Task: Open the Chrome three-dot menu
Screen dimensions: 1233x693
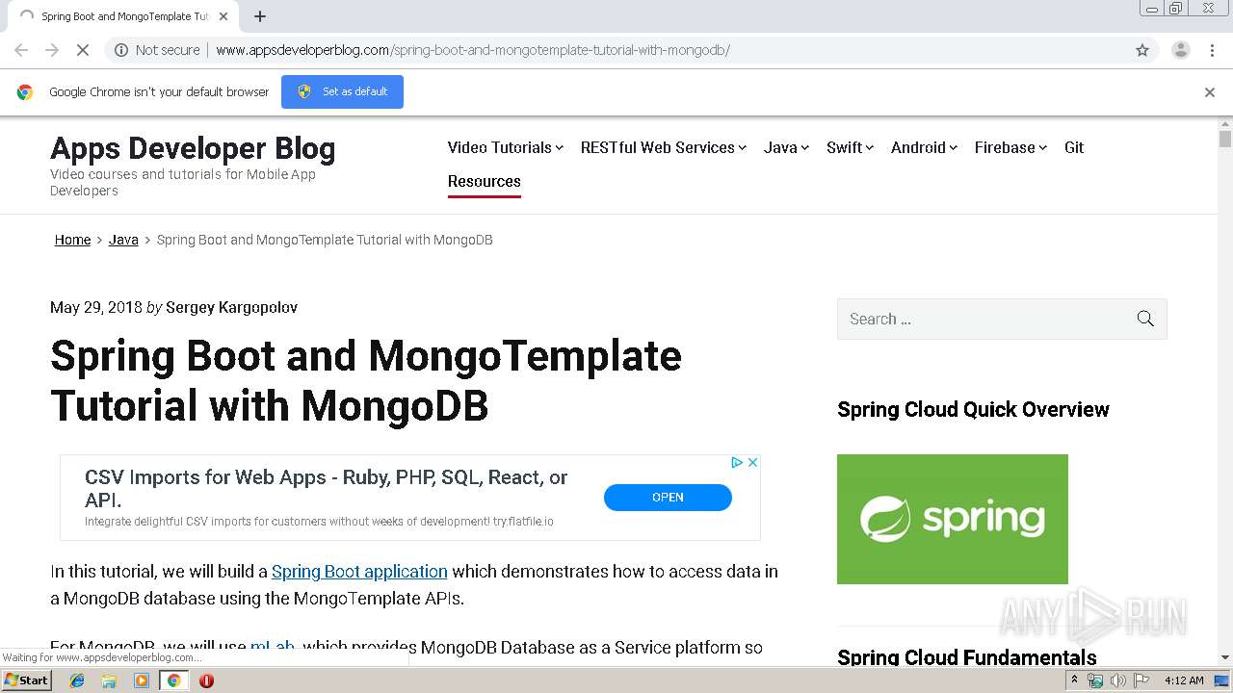Action: click(x=1212, y=50)
